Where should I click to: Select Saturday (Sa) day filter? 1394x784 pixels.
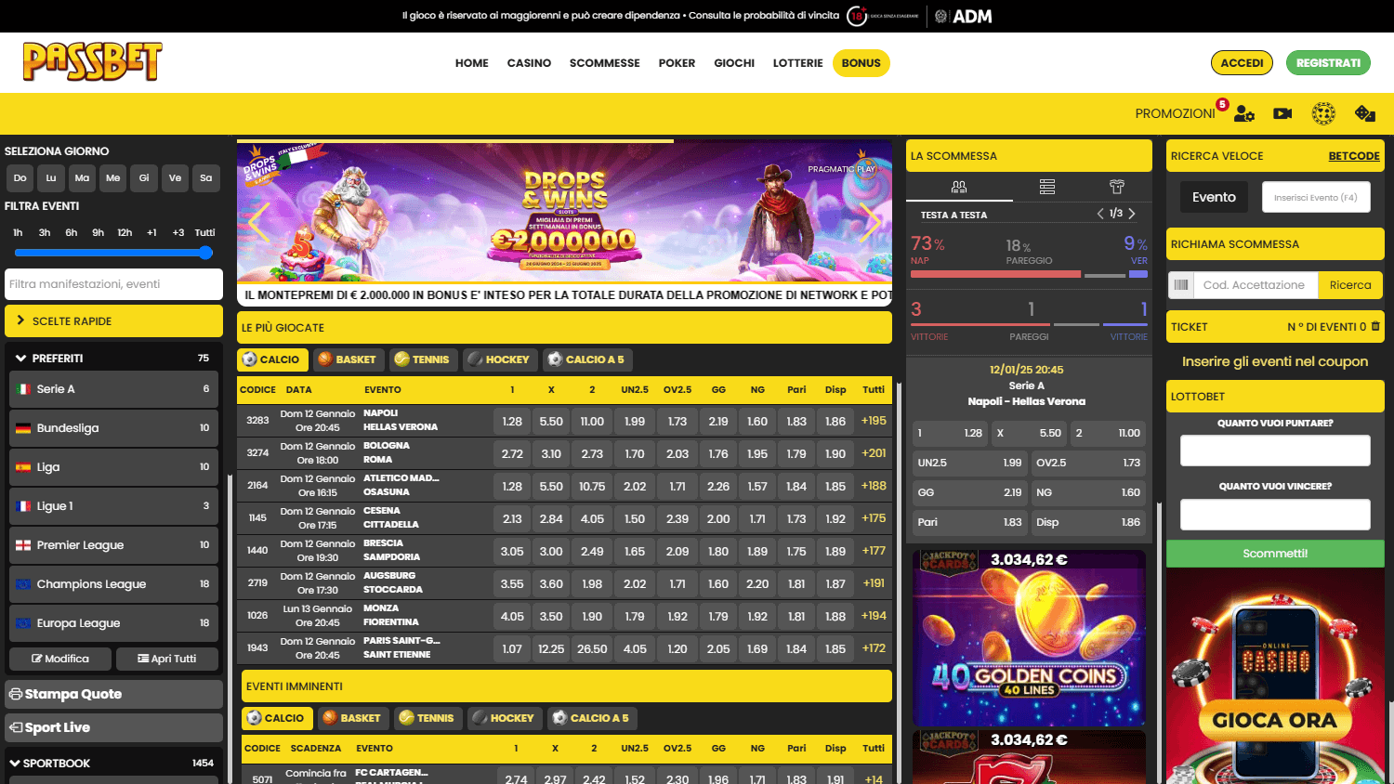[x=206, y=178]
